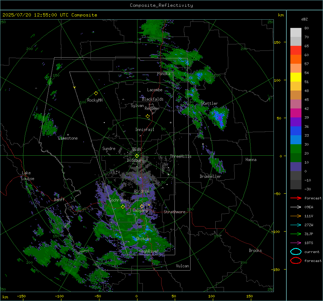Viewport: 323px width, 301px height.
Task: Click the red forecast arrow in the legend
Action: point(296,198)
